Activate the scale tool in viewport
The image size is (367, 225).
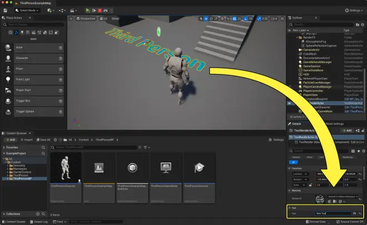(216, 19)
